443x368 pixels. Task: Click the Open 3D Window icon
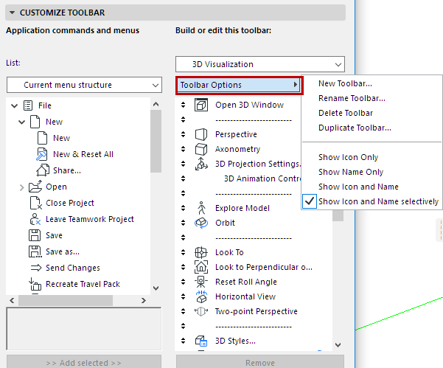coord(201,105)
